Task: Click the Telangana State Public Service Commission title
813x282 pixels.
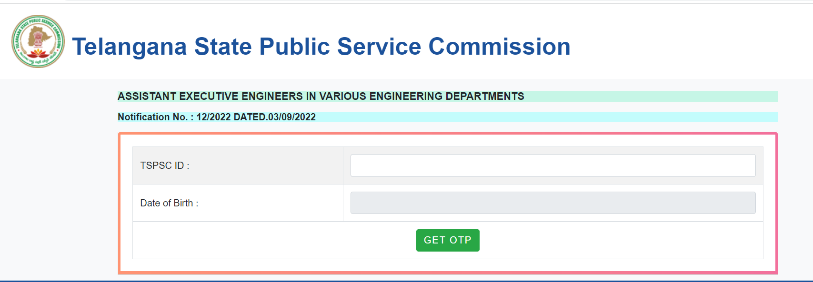Action: click(x=321, y=47)
